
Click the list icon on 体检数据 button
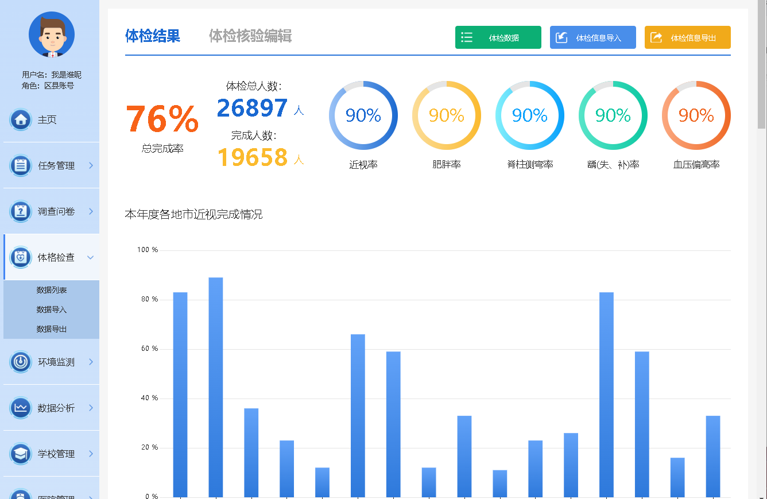pyautogui.click(x=467, y=37)
